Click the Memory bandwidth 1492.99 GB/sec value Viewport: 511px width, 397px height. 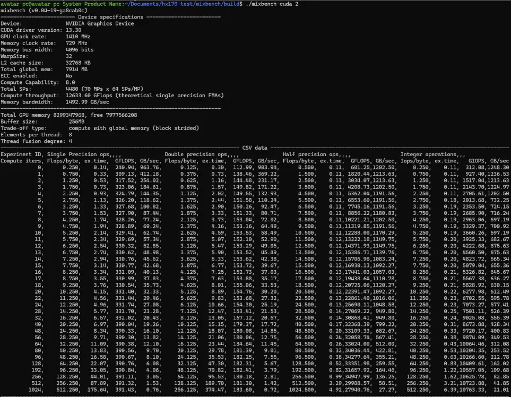[88, 102]
